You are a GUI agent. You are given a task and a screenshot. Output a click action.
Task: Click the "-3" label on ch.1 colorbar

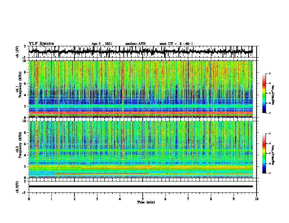tap(269, 74)
